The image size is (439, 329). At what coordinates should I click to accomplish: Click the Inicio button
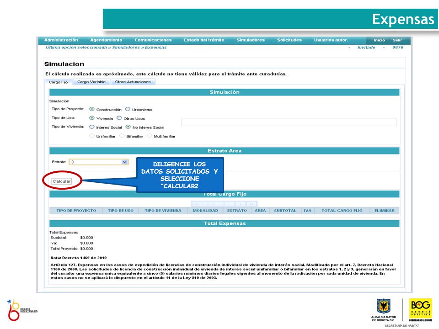coord(379,40)
